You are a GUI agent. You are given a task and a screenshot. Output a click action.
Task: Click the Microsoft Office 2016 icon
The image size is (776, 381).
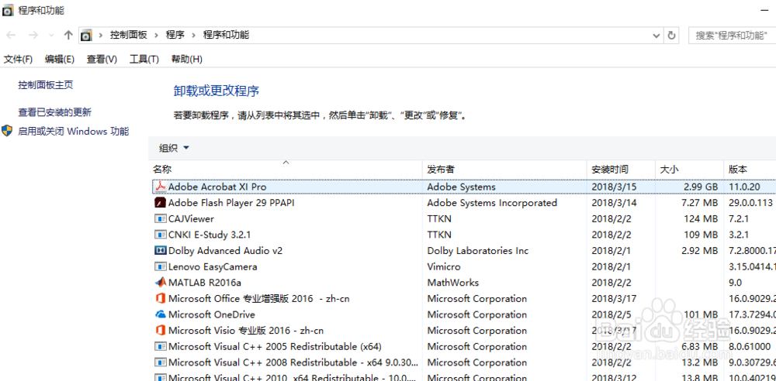click(161, 299)
